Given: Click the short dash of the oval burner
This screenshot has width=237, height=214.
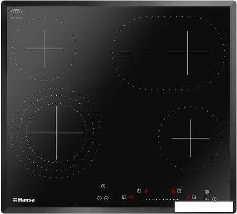Looking at the screenshot, I should (x=125, y=53).
